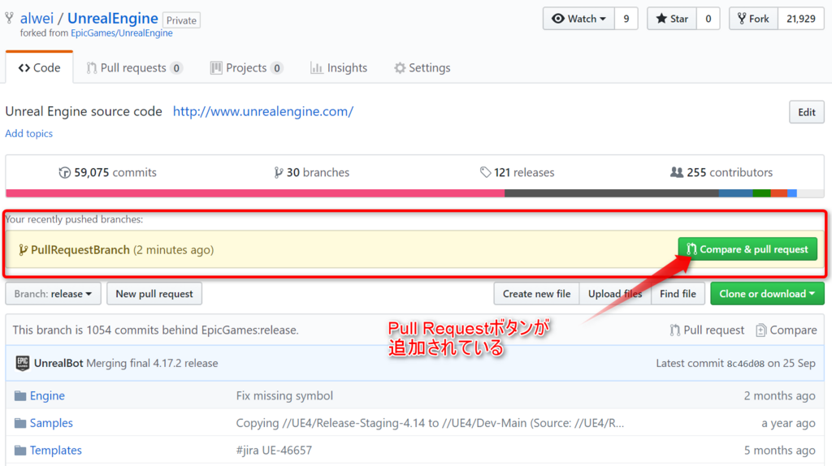Click the dark gray language bar segment
The height and width of the screenshot is (466, 832).
[x=612, y=193]
